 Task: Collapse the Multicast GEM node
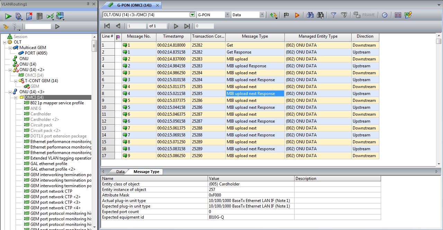point(10,48)
